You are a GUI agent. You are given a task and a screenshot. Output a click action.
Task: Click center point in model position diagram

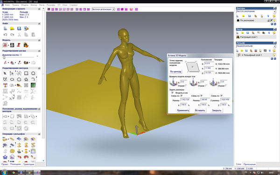192,67
